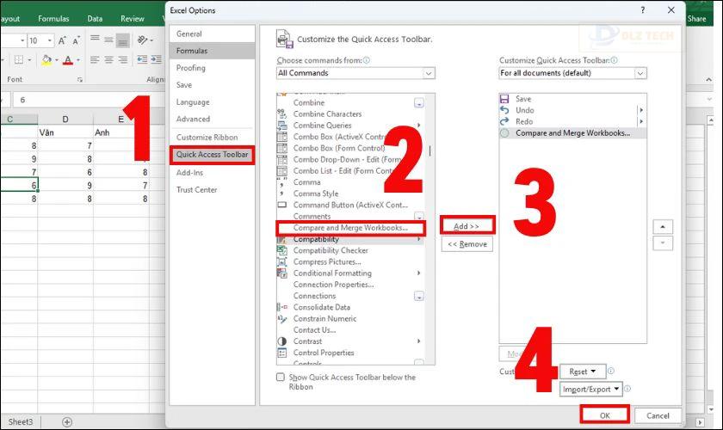Click the Comma Style command icon
Viewport: 723px width, 430px height.
[281, 193]
